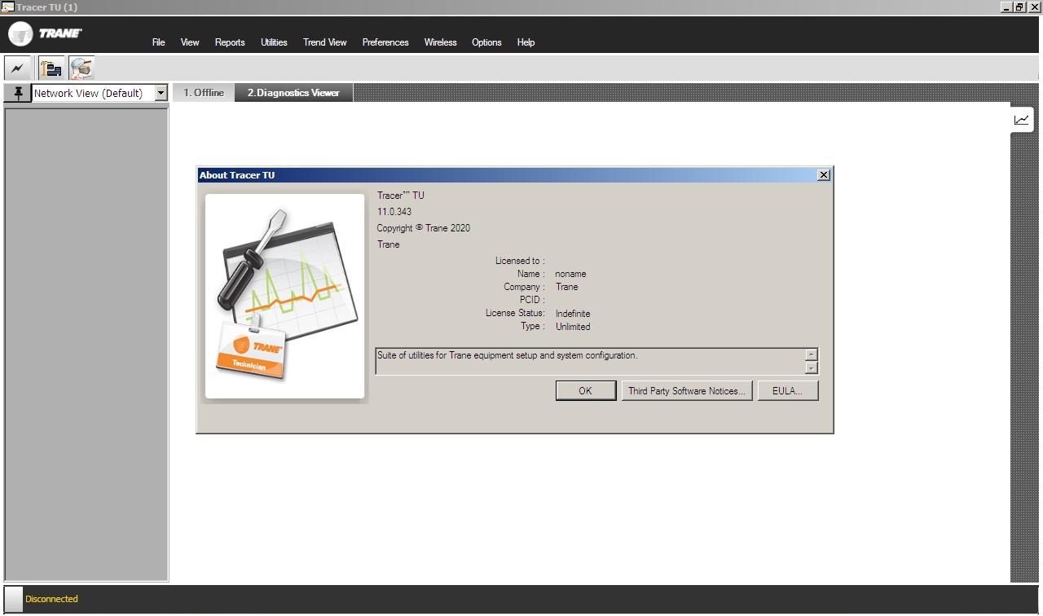Viewport: 1043px width, 616px height.
Task: Open Third Party Software Notices
Action: click(687, 390)
